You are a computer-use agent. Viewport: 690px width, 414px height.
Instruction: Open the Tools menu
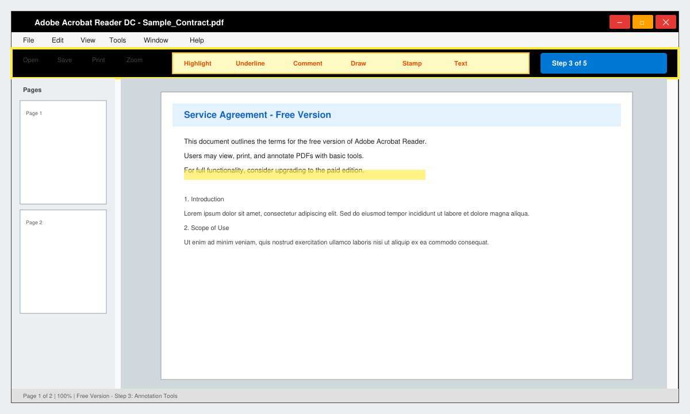point(117,40)
